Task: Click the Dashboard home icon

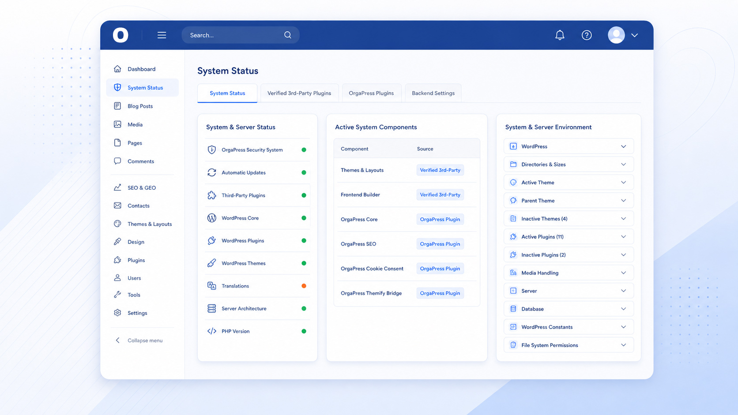Action: (x=117, y=69)
